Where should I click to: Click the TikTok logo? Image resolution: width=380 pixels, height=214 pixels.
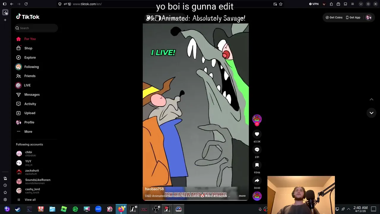click(28, 17)
